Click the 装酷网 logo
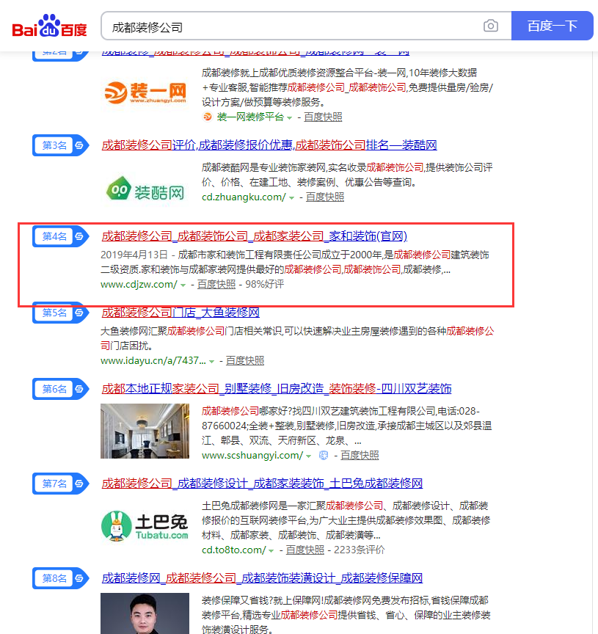 click(x=145, y=192)
